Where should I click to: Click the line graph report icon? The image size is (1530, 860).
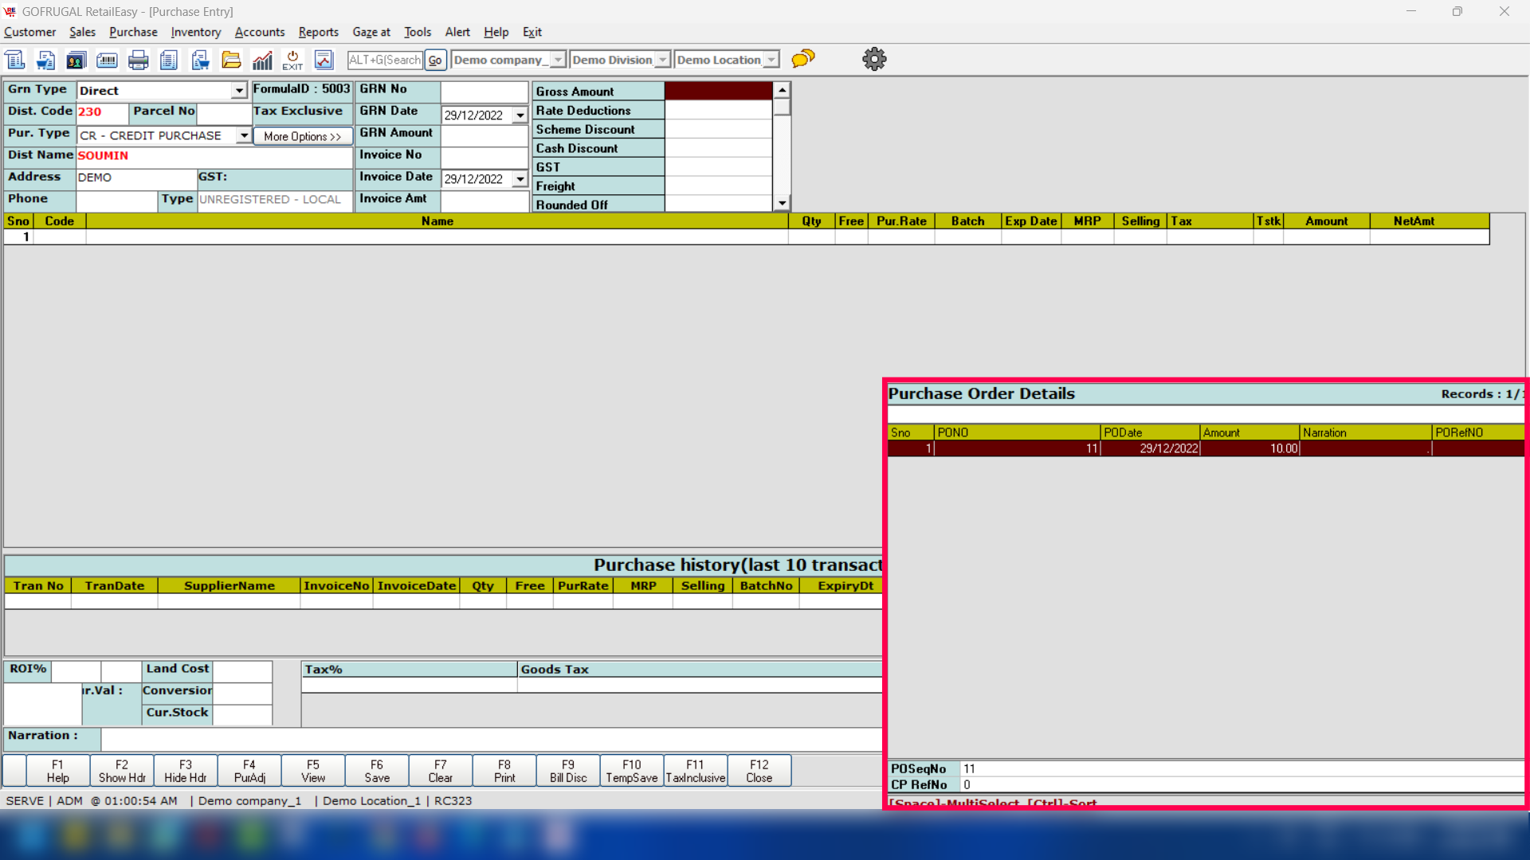pos(324,60)
